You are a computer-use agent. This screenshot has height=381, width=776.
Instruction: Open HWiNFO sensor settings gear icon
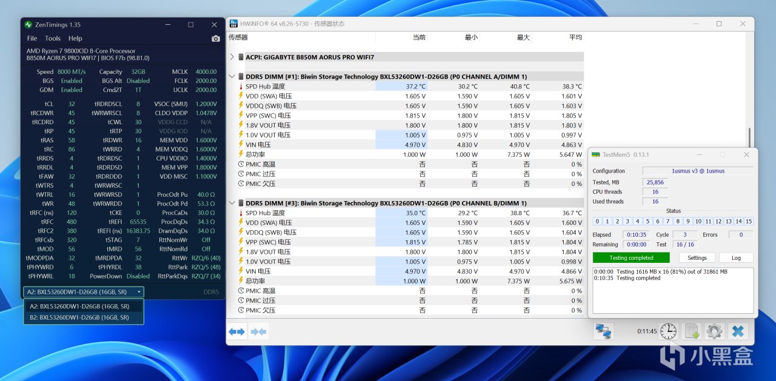(714, 331)
